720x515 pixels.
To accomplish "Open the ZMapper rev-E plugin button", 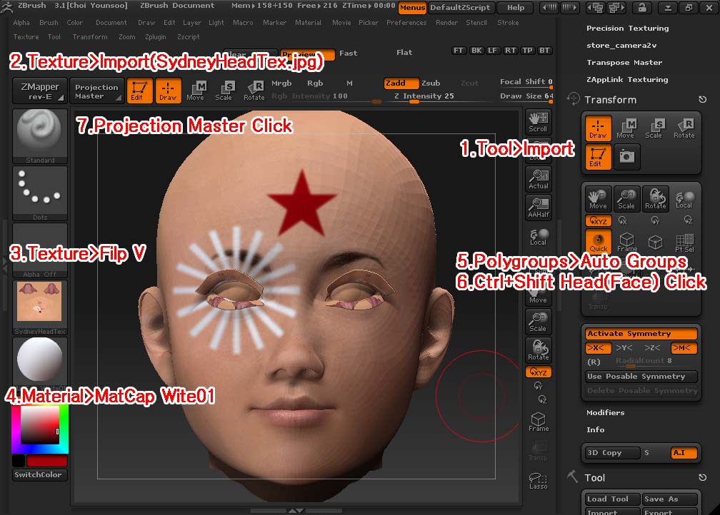I will click(40, 91).
